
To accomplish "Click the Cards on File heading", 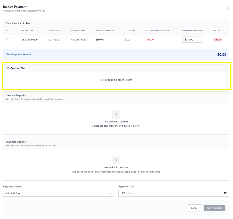I will tap(17, 68).
